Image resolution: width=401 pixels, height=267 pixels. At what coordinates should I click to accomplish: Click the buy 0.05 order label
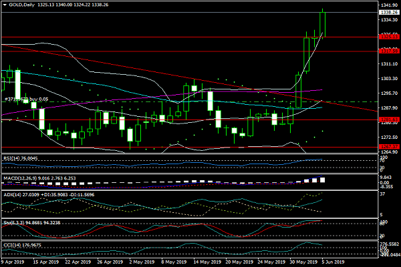26,99
